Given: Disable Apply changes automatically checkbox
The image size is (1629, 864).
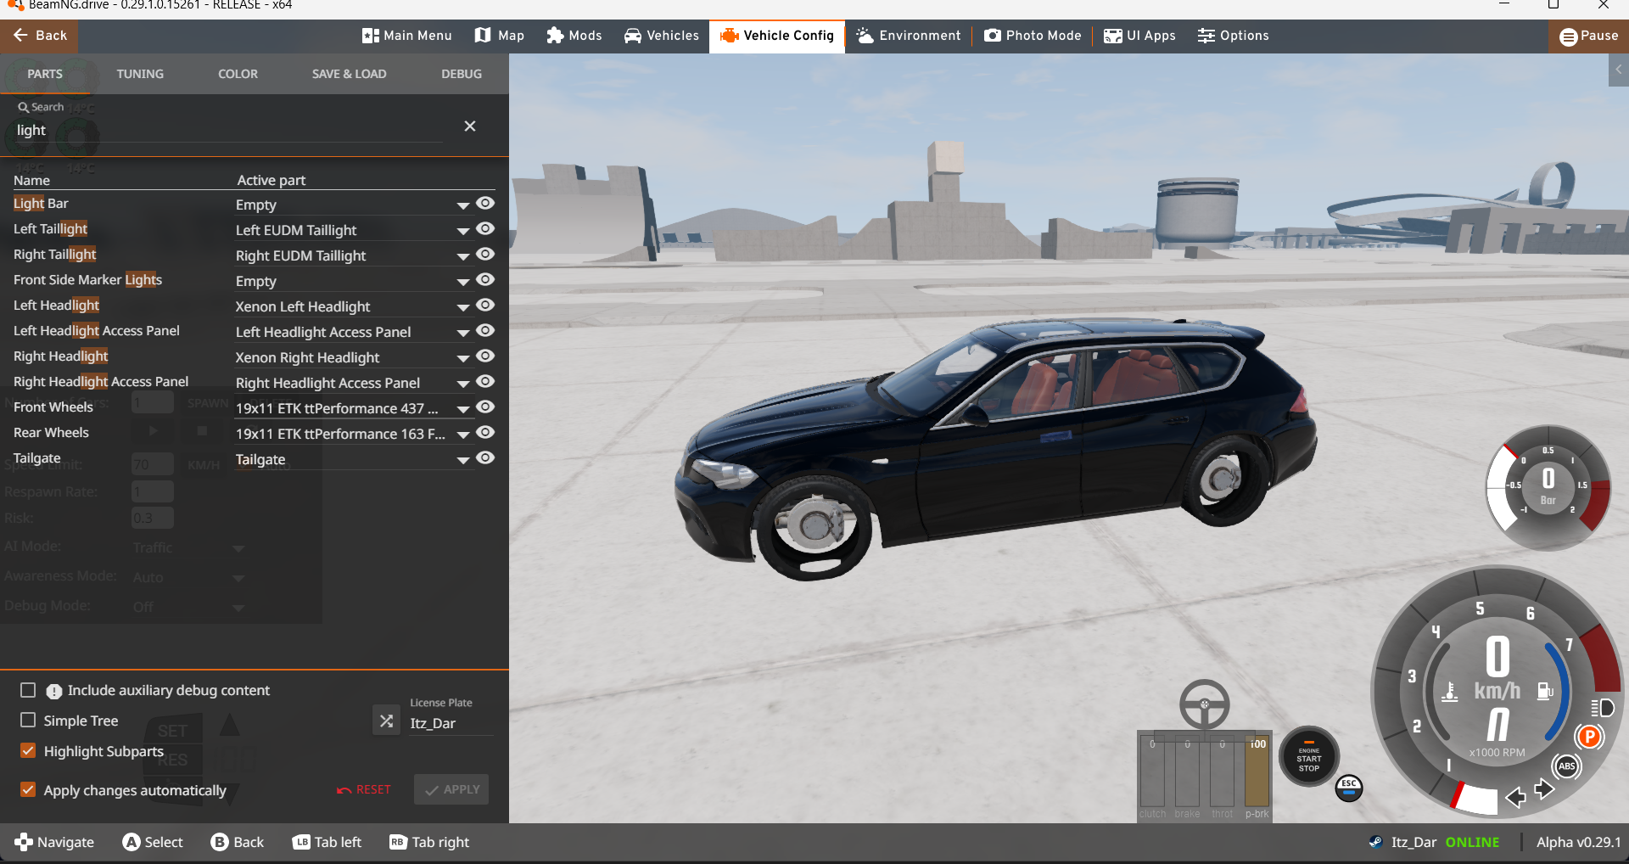Looking at the screenshot, I should tap(28, 790).
